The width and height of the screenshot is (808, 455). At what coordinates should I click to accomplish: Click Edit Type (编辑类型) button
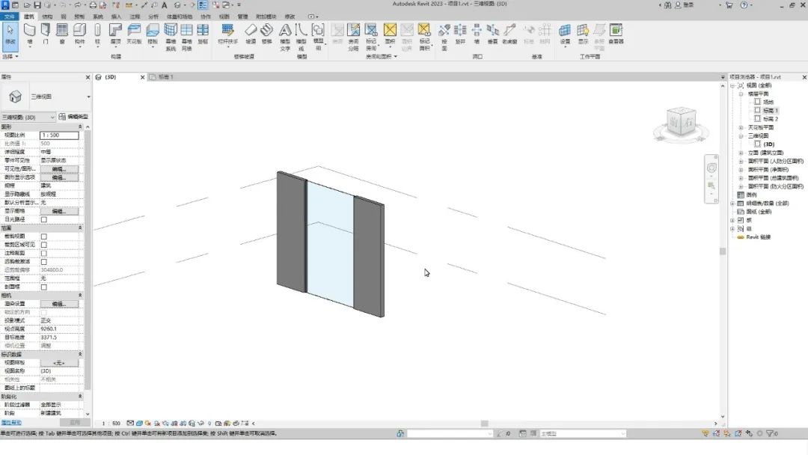pos(73,117)
